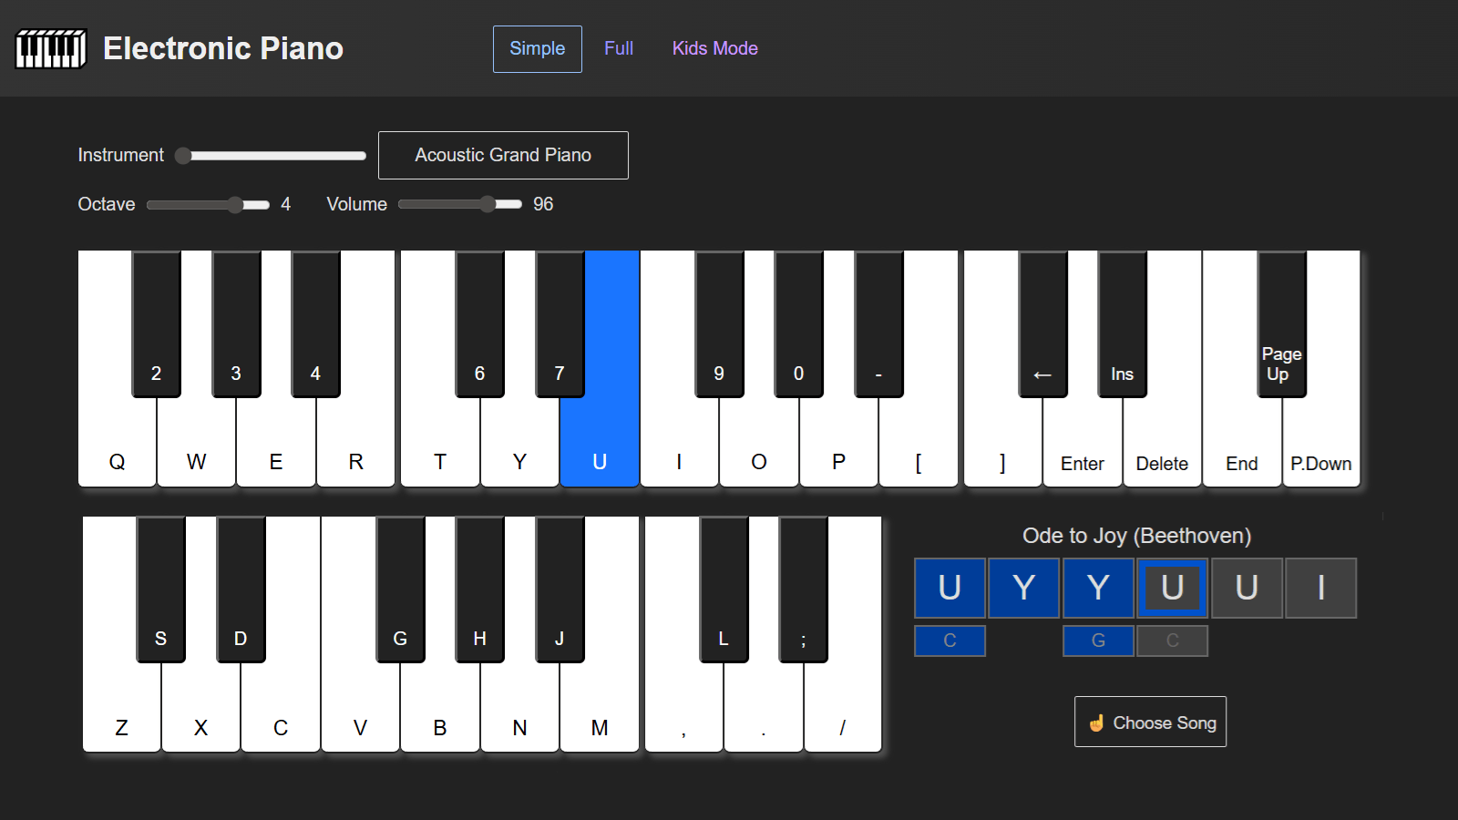Screen dimensions: 1458x820
Task: Click the Acoustic Grand Piano instrument button
Action: (503, 156)
